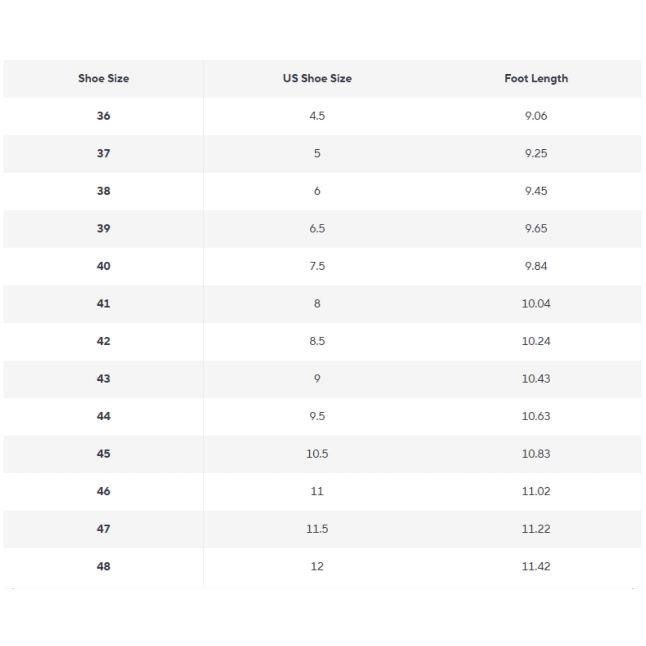Click the Shoe Size column header
Image resolution: width=646 pixels, height=646 pixels.
click(103, 78)
